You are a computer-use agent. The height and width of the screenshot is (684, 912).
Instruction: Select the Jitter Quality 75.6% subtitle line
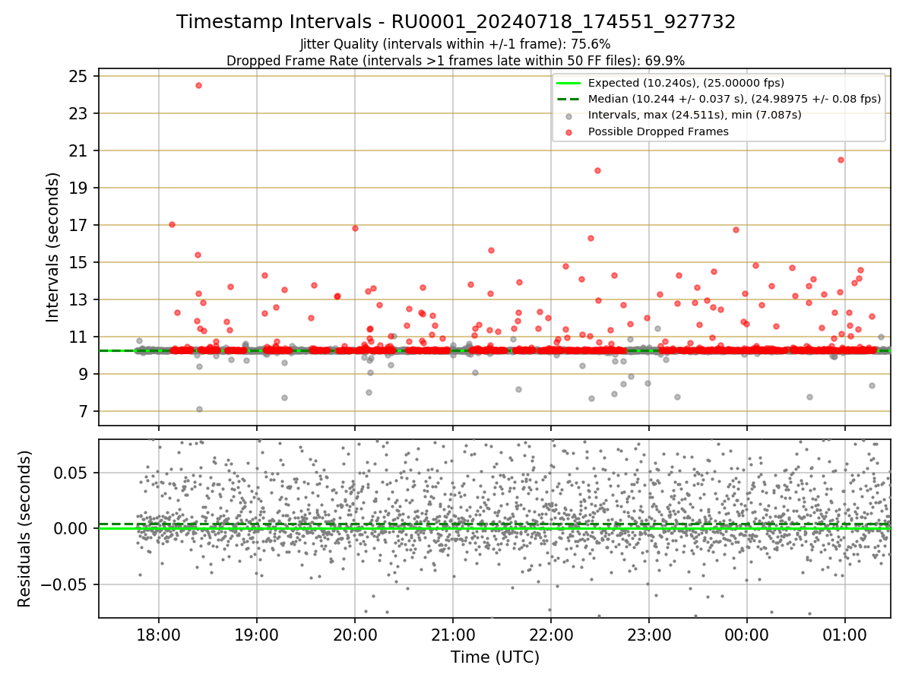(456, 45)
